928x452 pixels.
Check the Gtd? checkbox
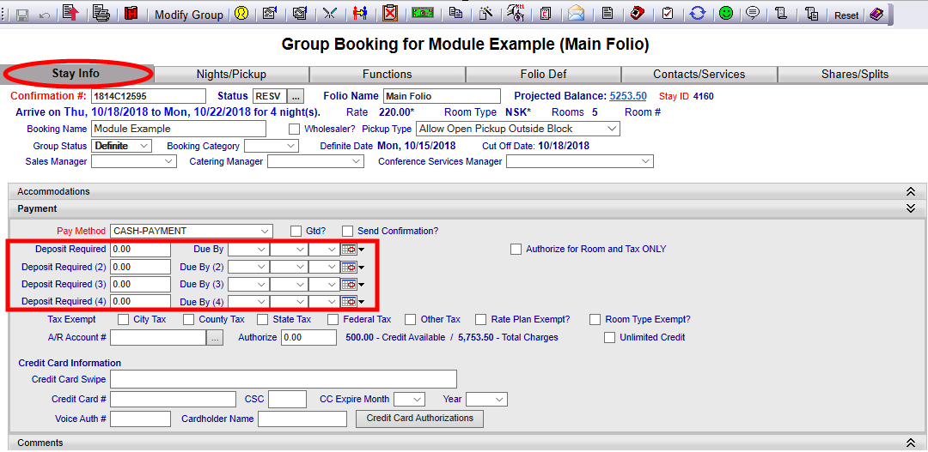pos(296,231)
